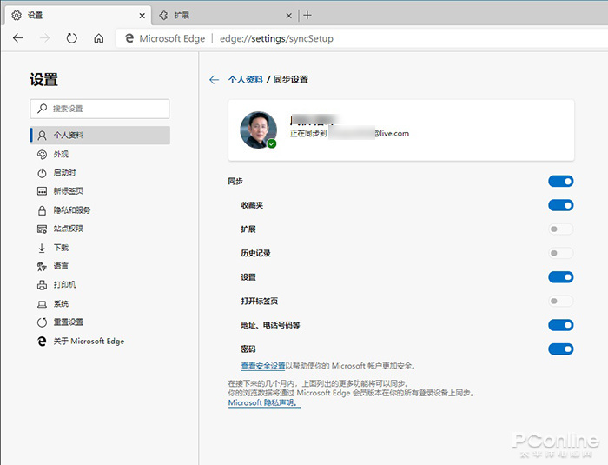Click the page icon next to 新标签页

pyautogui.click(x=42, y=191)
